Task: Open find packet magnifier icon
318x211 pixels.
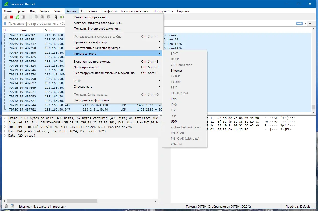Action: [x=56, y=17]
